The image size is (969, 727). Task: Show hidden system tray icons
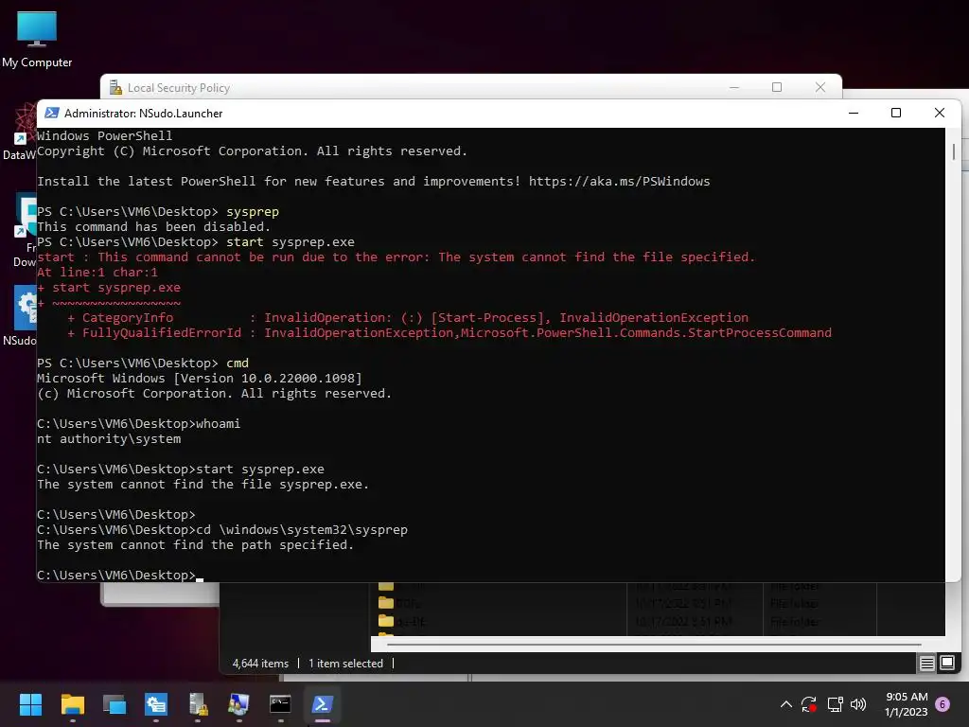click(786, 704)
